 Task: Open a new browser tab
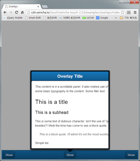click(45, 7)
